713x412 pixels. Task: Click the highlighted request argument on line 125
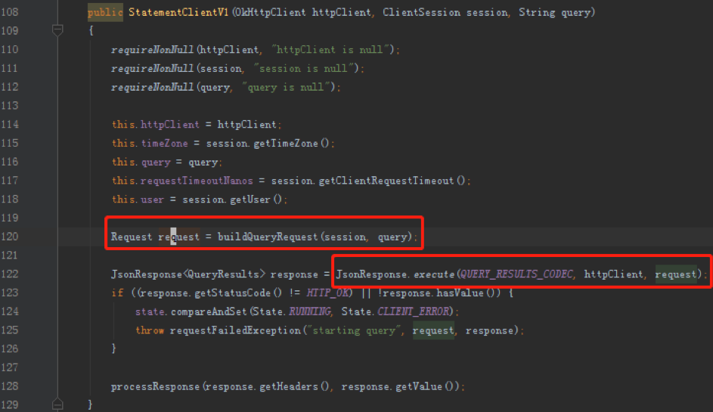pyautogui.click(x=433, y=330)
